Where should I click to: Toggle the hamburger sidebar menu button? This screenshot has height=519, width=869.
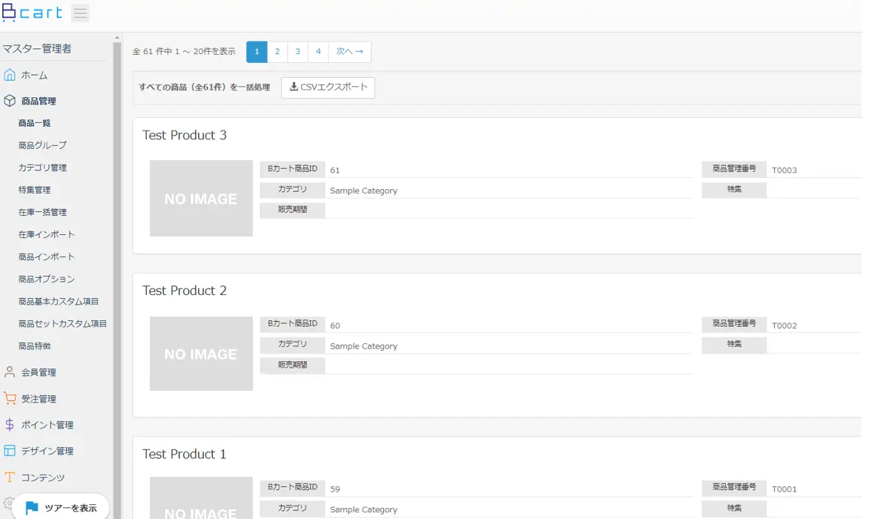(x=80, y=13)
